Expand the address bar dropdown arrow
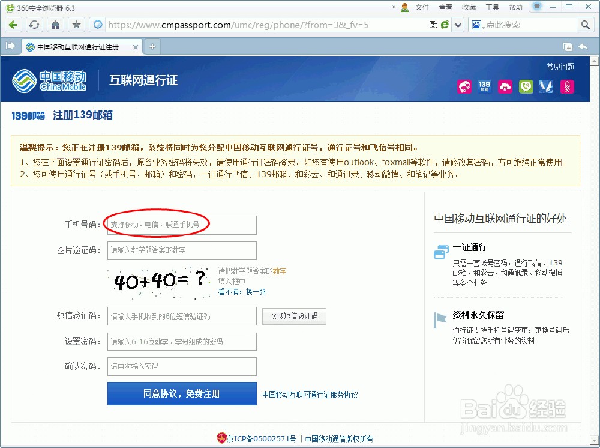This screenshot has height=448, width=600. (458, 25)
